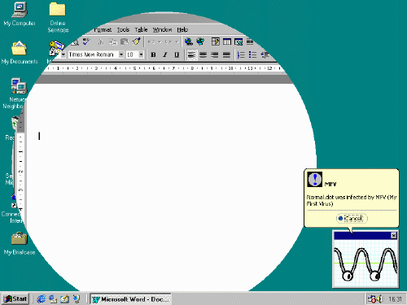Toggle the Numbering list button
Image resolution: width=407 pixels, height=305 pixels.
[241, 54]
